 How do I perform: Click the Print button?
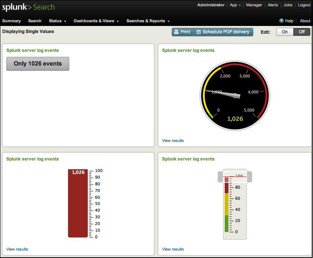pyautogui.click(x=183, y=32)
